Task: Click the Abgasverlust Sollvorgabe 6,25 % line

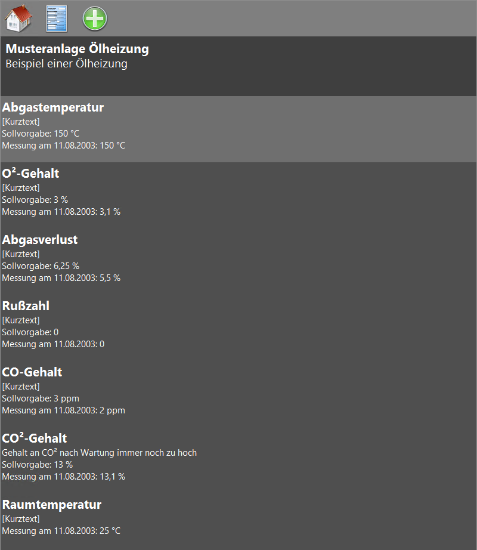Action: point(41,265)
